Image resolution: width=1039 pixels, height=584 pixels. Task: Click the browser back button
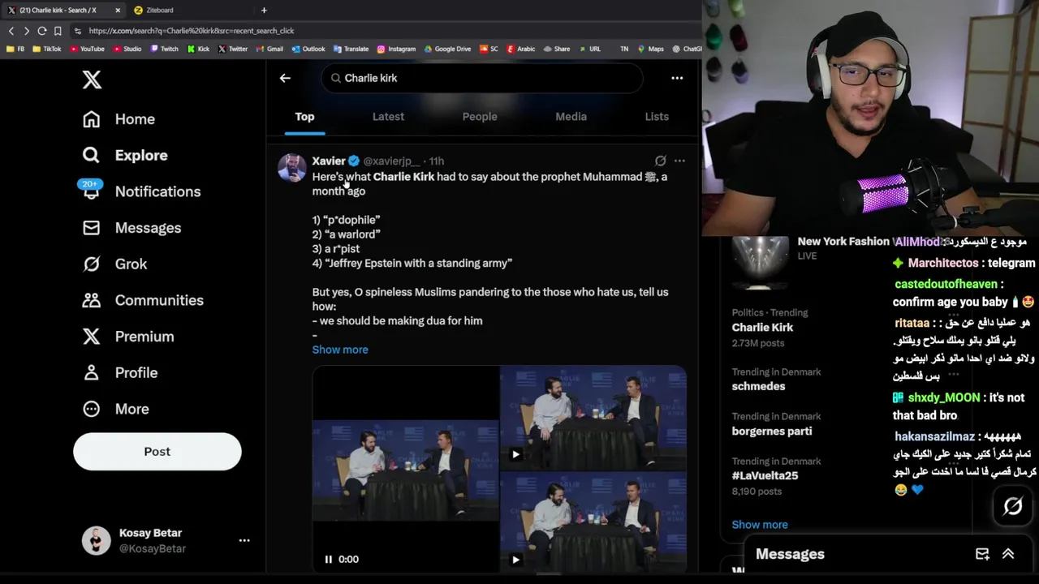[11, 31]
